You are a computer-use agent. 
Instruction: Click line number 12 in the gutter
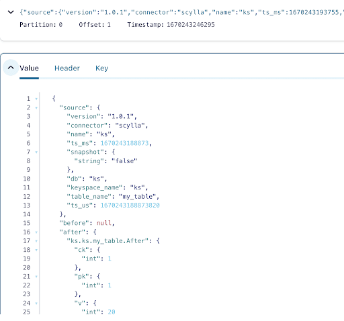pyautogui.click(x=27, y=197)
